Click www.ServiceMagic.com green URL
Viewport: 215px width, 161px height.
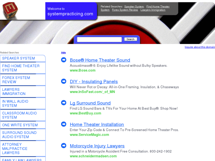89,135
